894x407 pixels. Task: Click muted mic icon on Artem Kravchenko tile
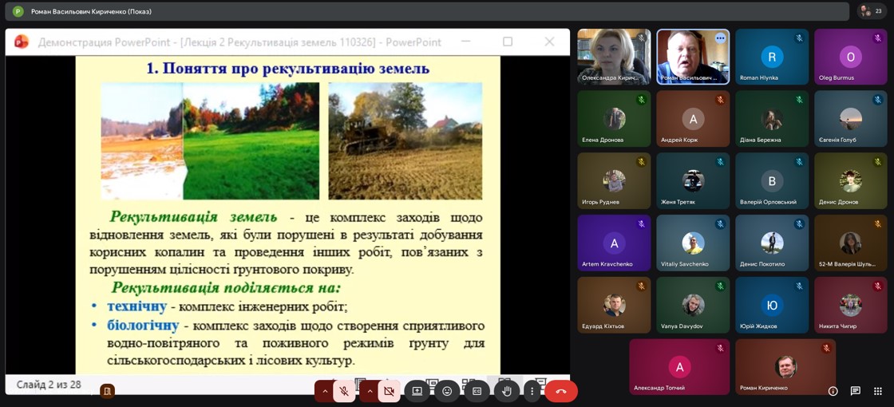point(642,224)
